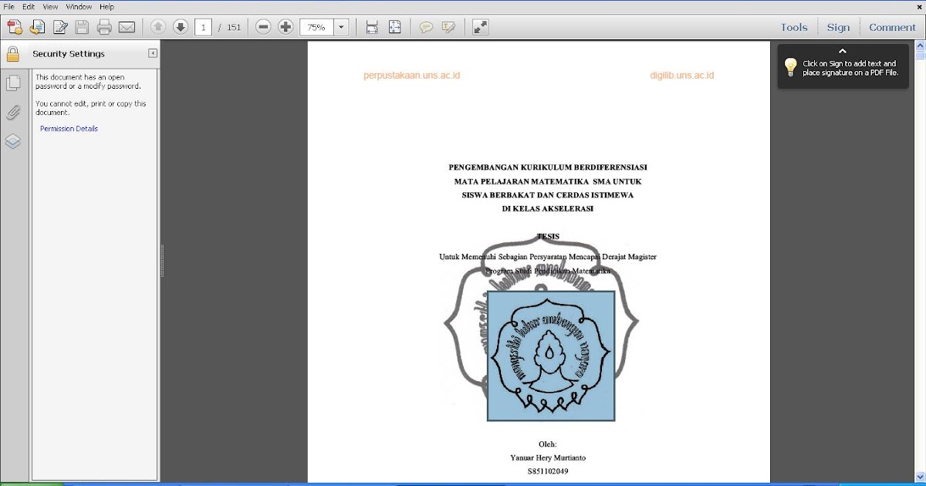Click the digilib.uns.ac.id header text
The height and width of the screenshot is (486, 926).
(682, 76)
